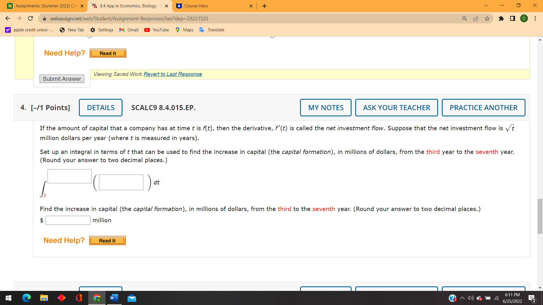Show hidden system tray icons chevron
This screenshot has height=305, width=543.
(x=462, y=298)
